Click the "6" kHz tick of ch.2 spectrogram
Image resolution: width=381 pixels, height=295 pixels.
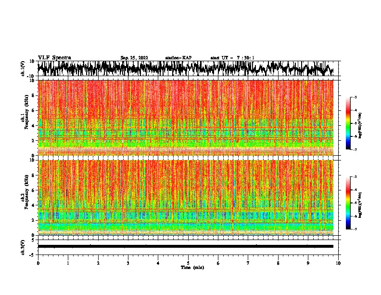[34, 190]
